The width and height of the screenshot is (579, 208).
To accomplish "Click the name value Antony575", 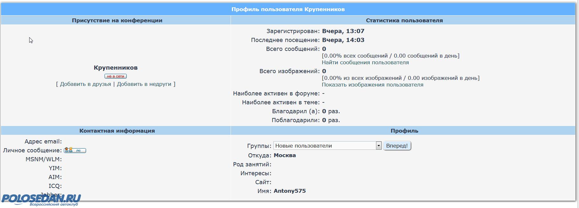I will (x=290, y=191).
